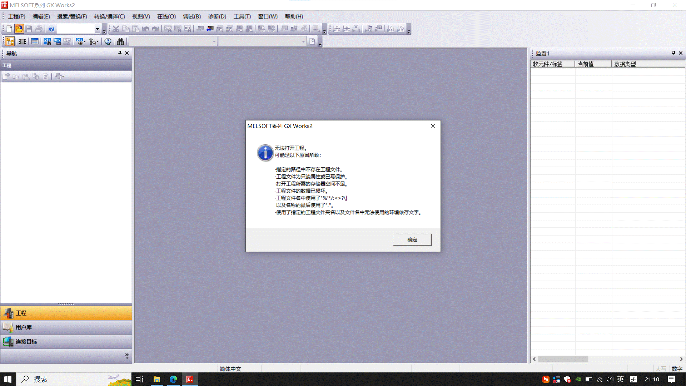Expand navigation pane configure chevron
686x386 pixels.
[127, 356]
